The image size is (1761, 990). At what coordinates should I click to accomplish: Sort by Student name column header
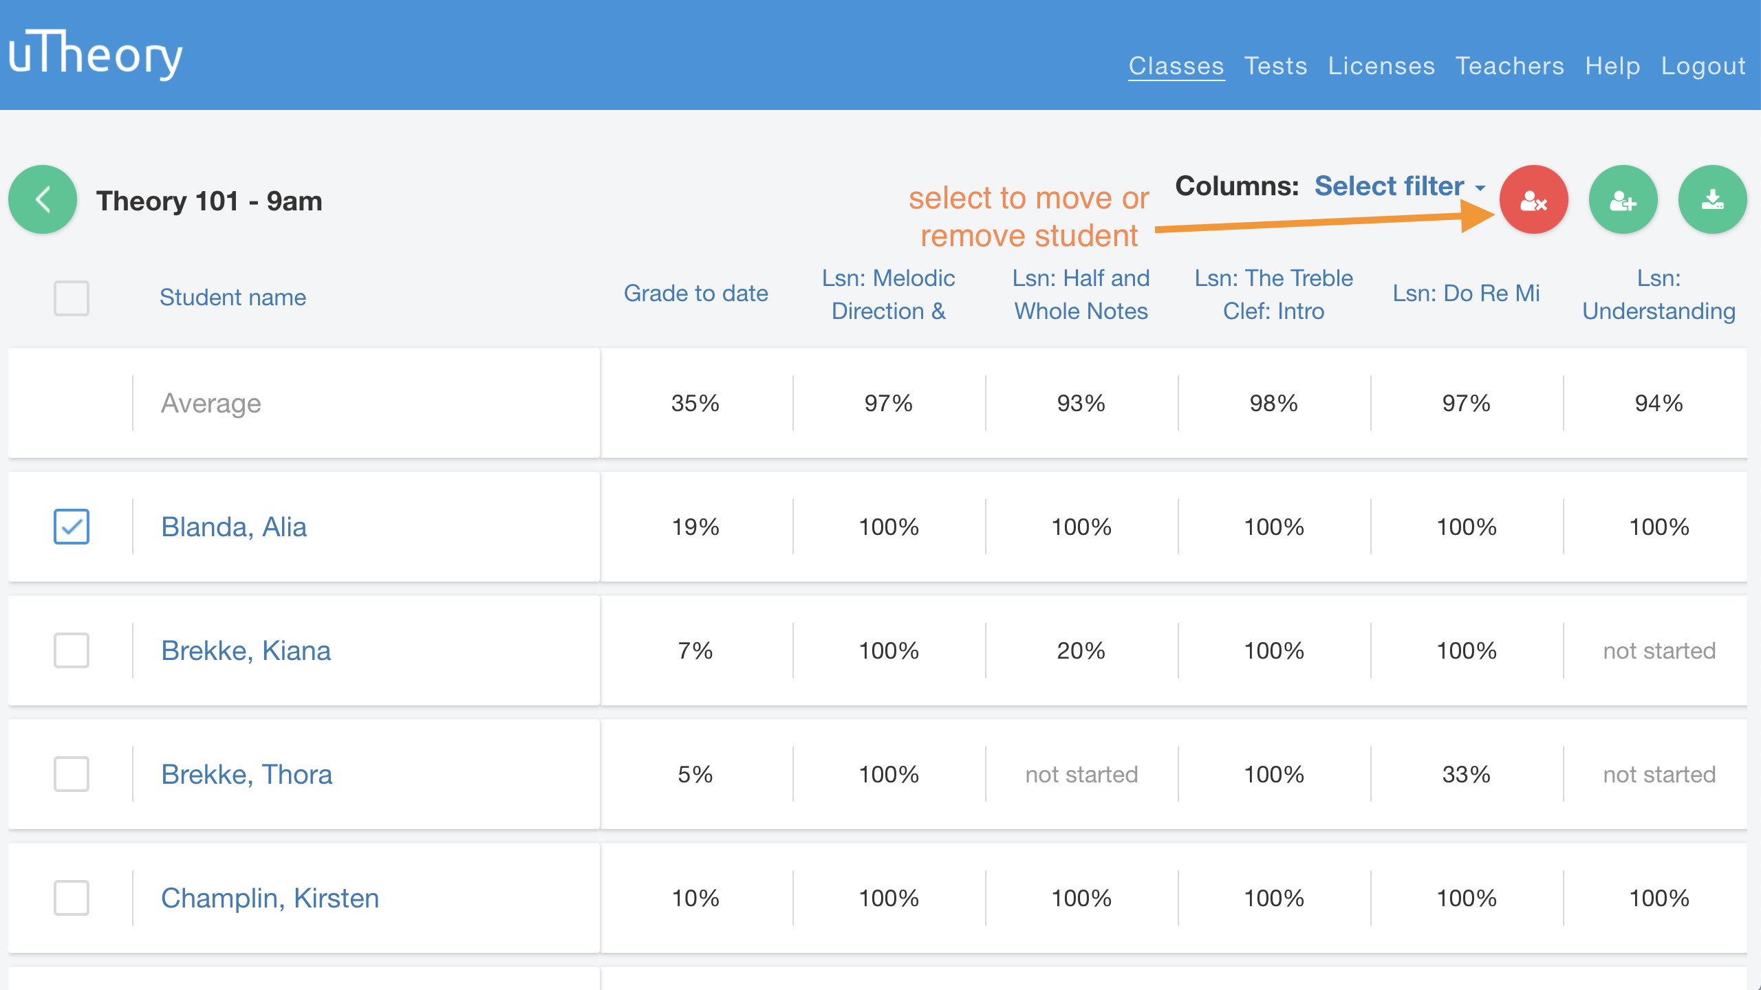pos(233,297)
